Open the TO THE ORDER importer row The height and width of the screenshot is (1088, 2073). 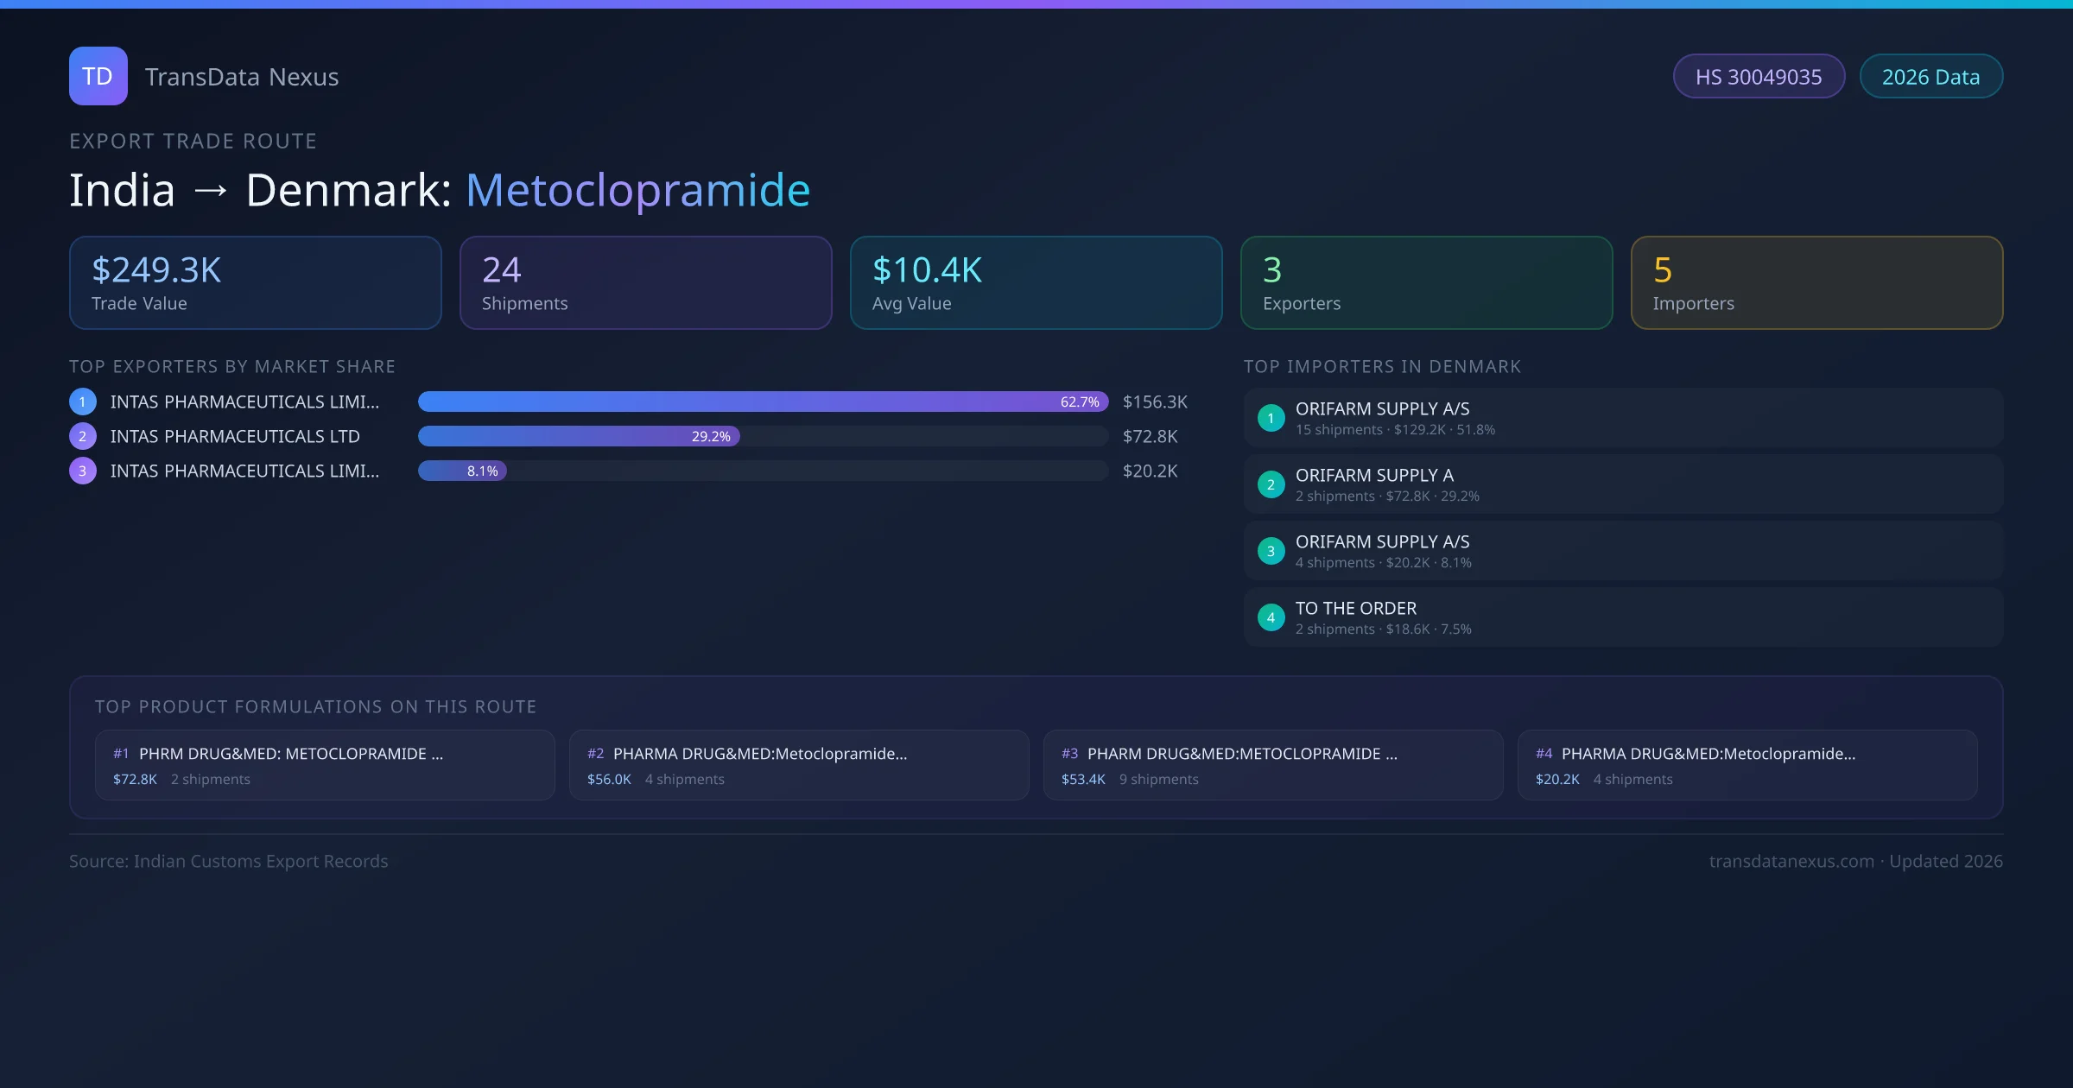[1622, 617]
